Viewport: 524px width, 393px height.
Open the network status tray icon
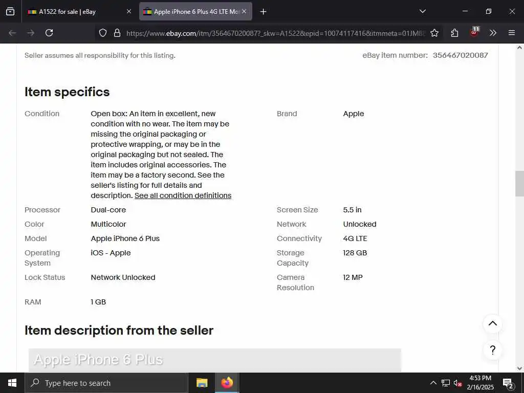446,383
